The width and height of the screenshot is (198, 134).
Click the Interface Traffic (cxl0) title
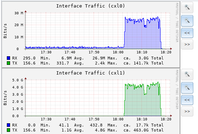click(90, 6)
